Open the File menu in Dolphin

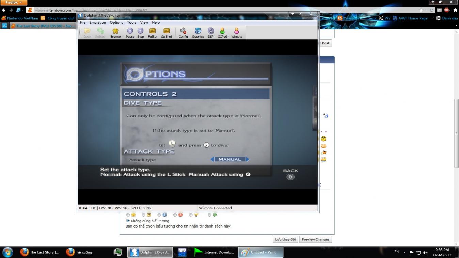pyautogui.click(x=83, y=22)
